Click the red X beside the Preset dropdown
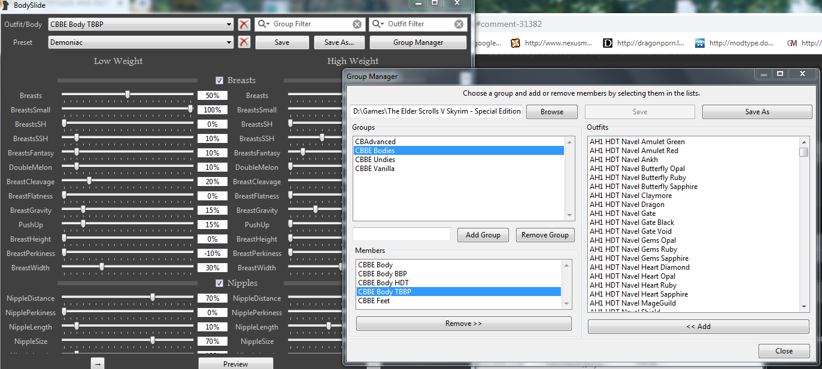The width and height of the screenshot is (822, 369). 244,42
